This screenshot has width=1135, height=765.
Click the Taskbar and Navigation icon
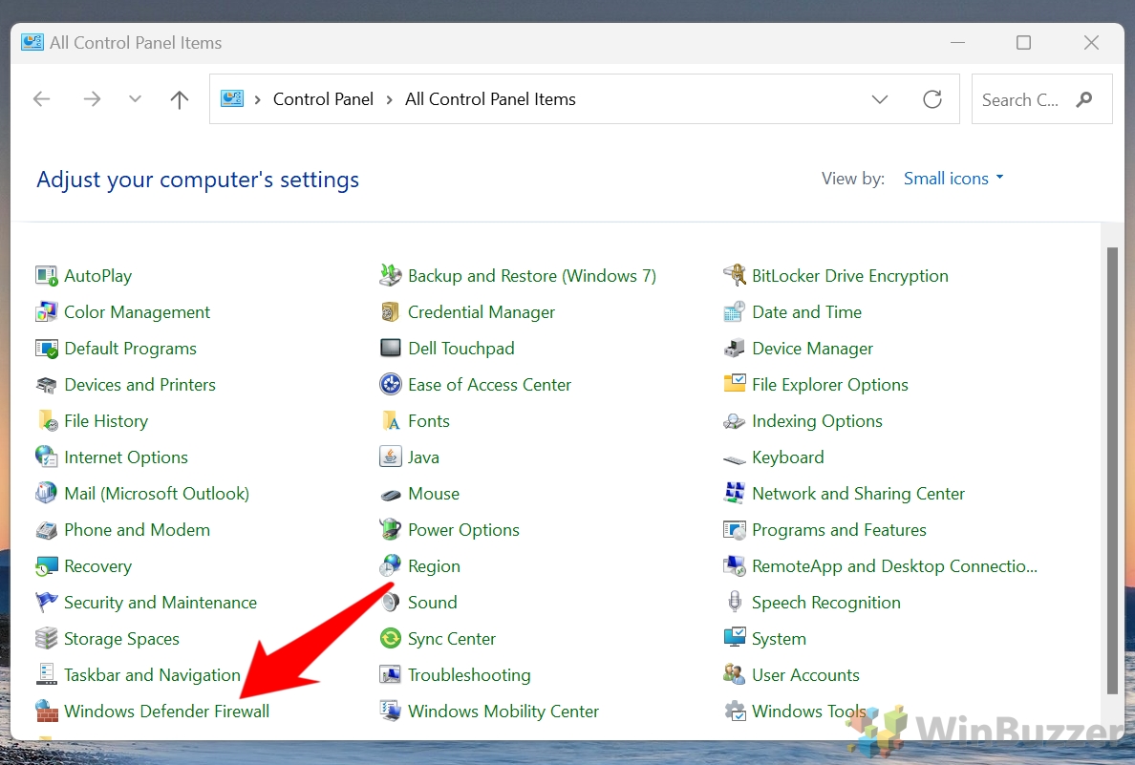(46, 674)
